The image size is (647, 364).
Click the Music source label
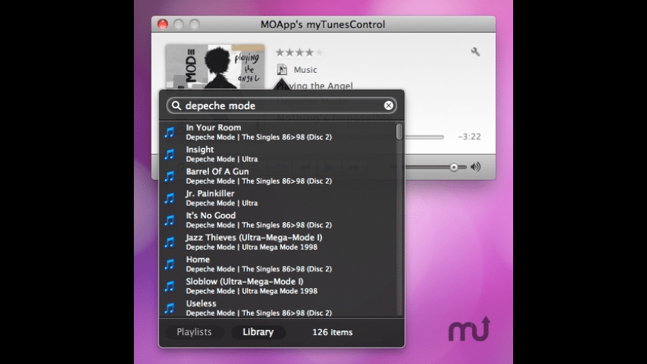click(x=306, y=70)
